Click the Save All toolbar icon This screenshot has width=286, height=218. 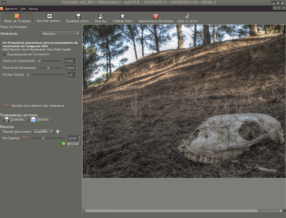coord(101,16)
